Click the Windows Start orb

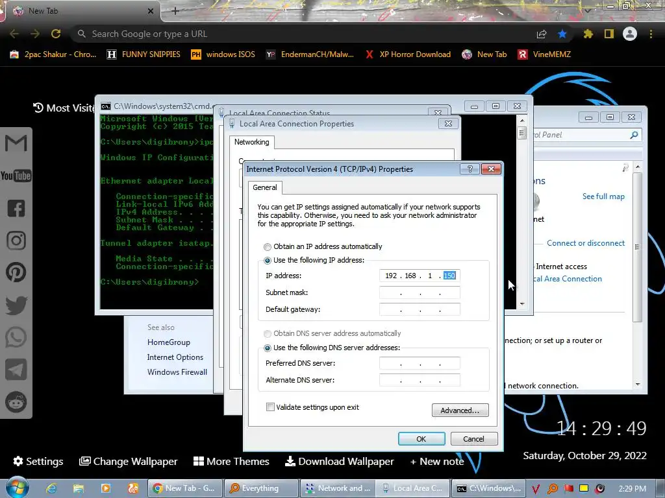click(17, 488)
